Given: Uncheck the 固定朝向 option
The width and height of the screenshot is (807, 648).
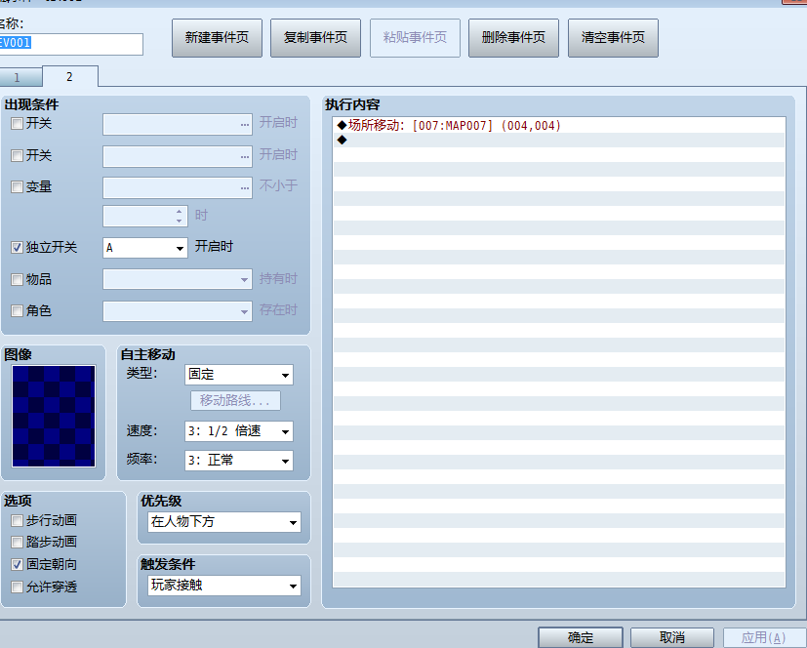Looking at the screenshot, I should (17, 565).
